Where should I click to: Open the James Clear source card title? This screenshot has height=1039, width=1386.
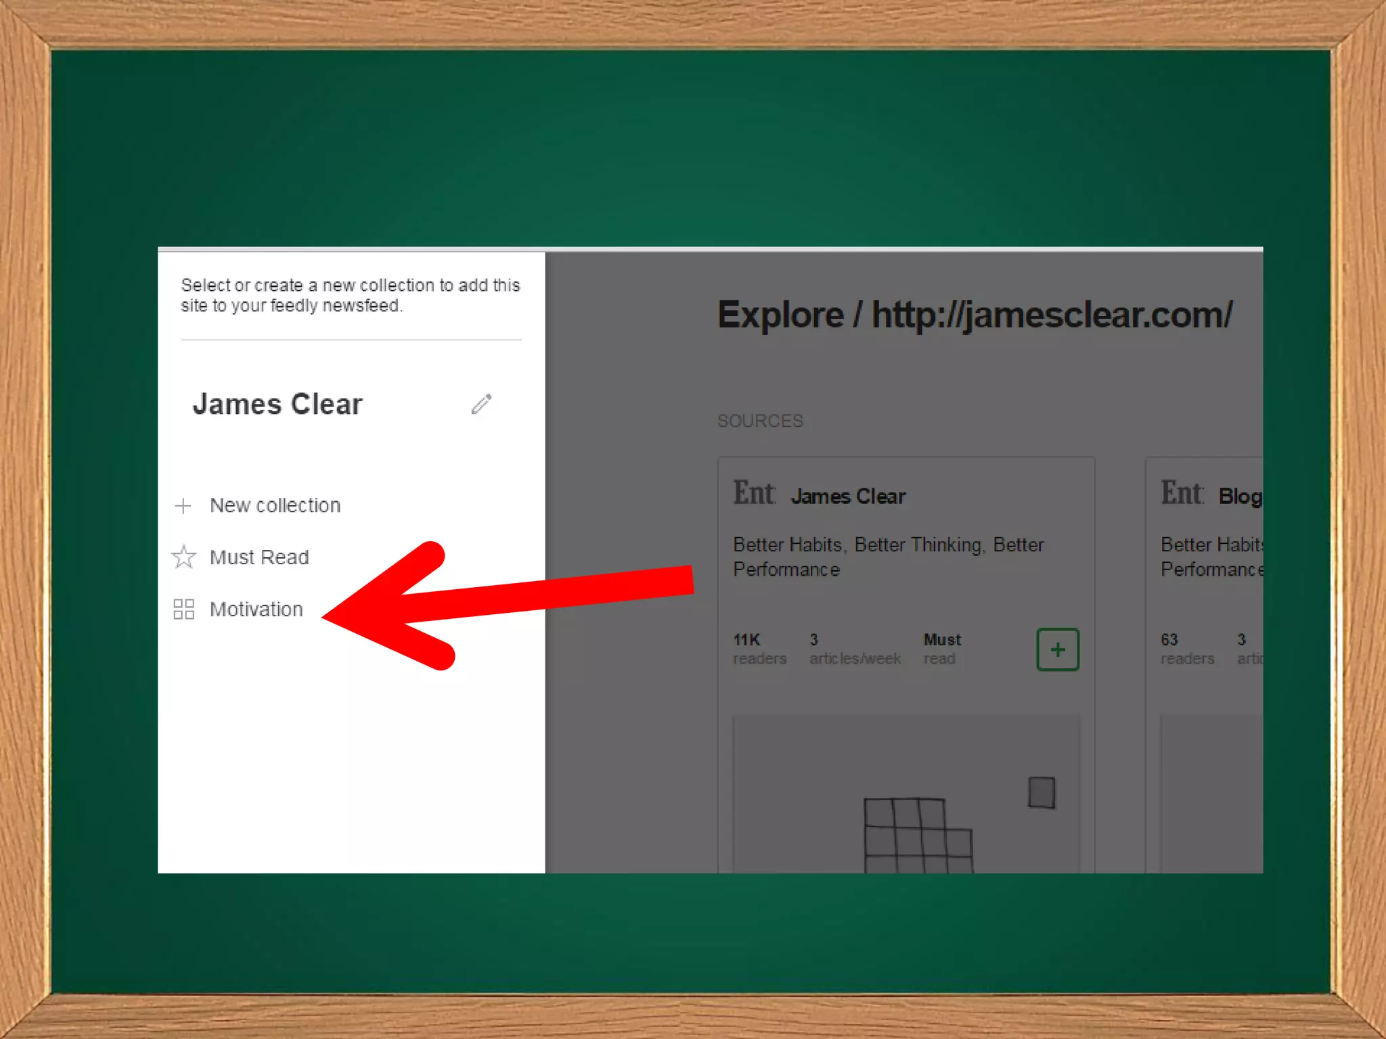pos(848,497)
